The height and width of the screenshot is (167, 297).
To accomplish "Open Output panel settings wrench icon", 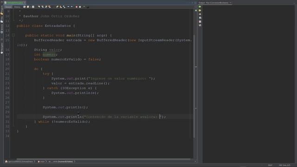I will (x=200, y=25).
